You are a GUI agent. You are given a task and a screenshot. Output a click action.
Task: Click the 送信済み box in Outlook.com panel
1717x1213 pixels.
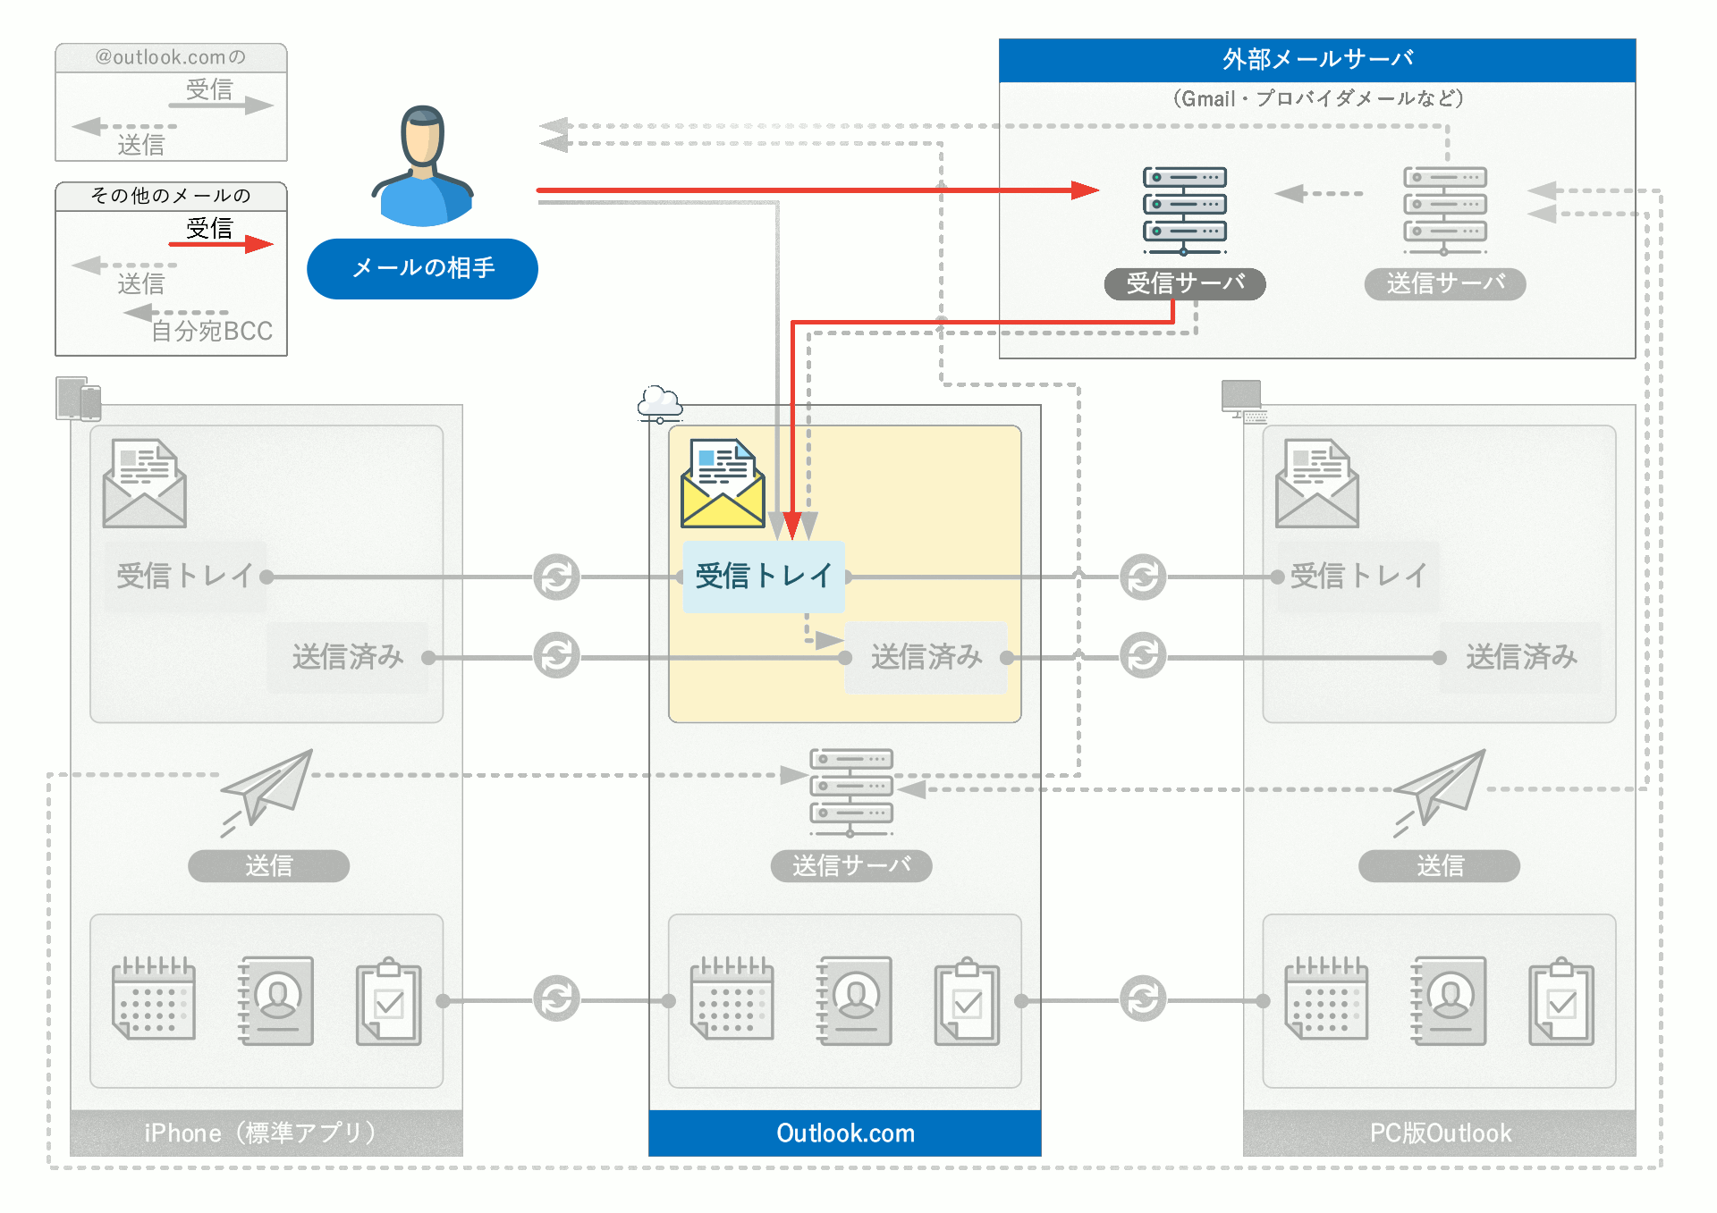click(x=926, y=657)
